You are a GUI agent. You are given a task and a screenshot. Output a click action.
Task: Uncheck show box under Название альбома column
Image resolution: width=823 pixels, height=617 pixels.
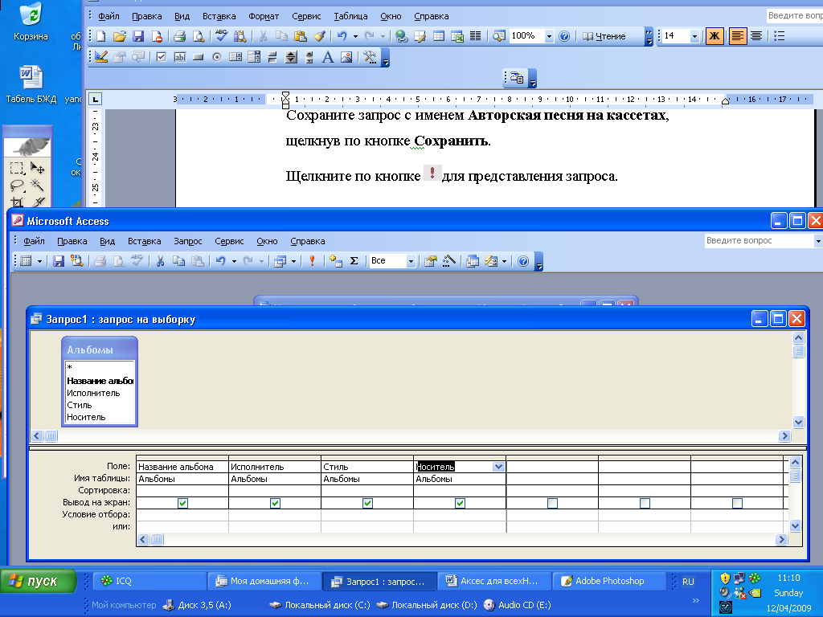182,503
